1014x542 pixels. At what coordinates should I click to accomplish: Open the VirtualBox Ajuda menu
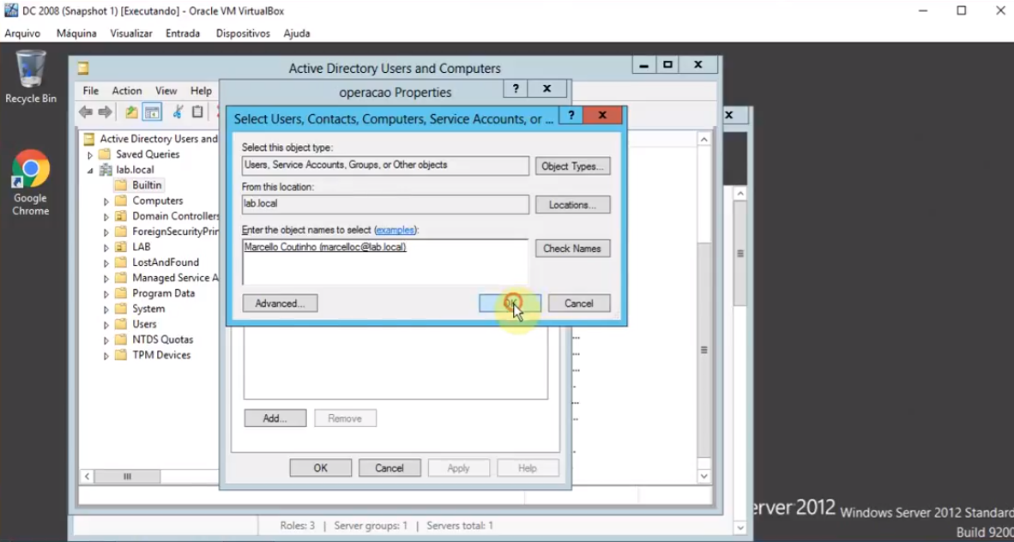tap(297, 33)
